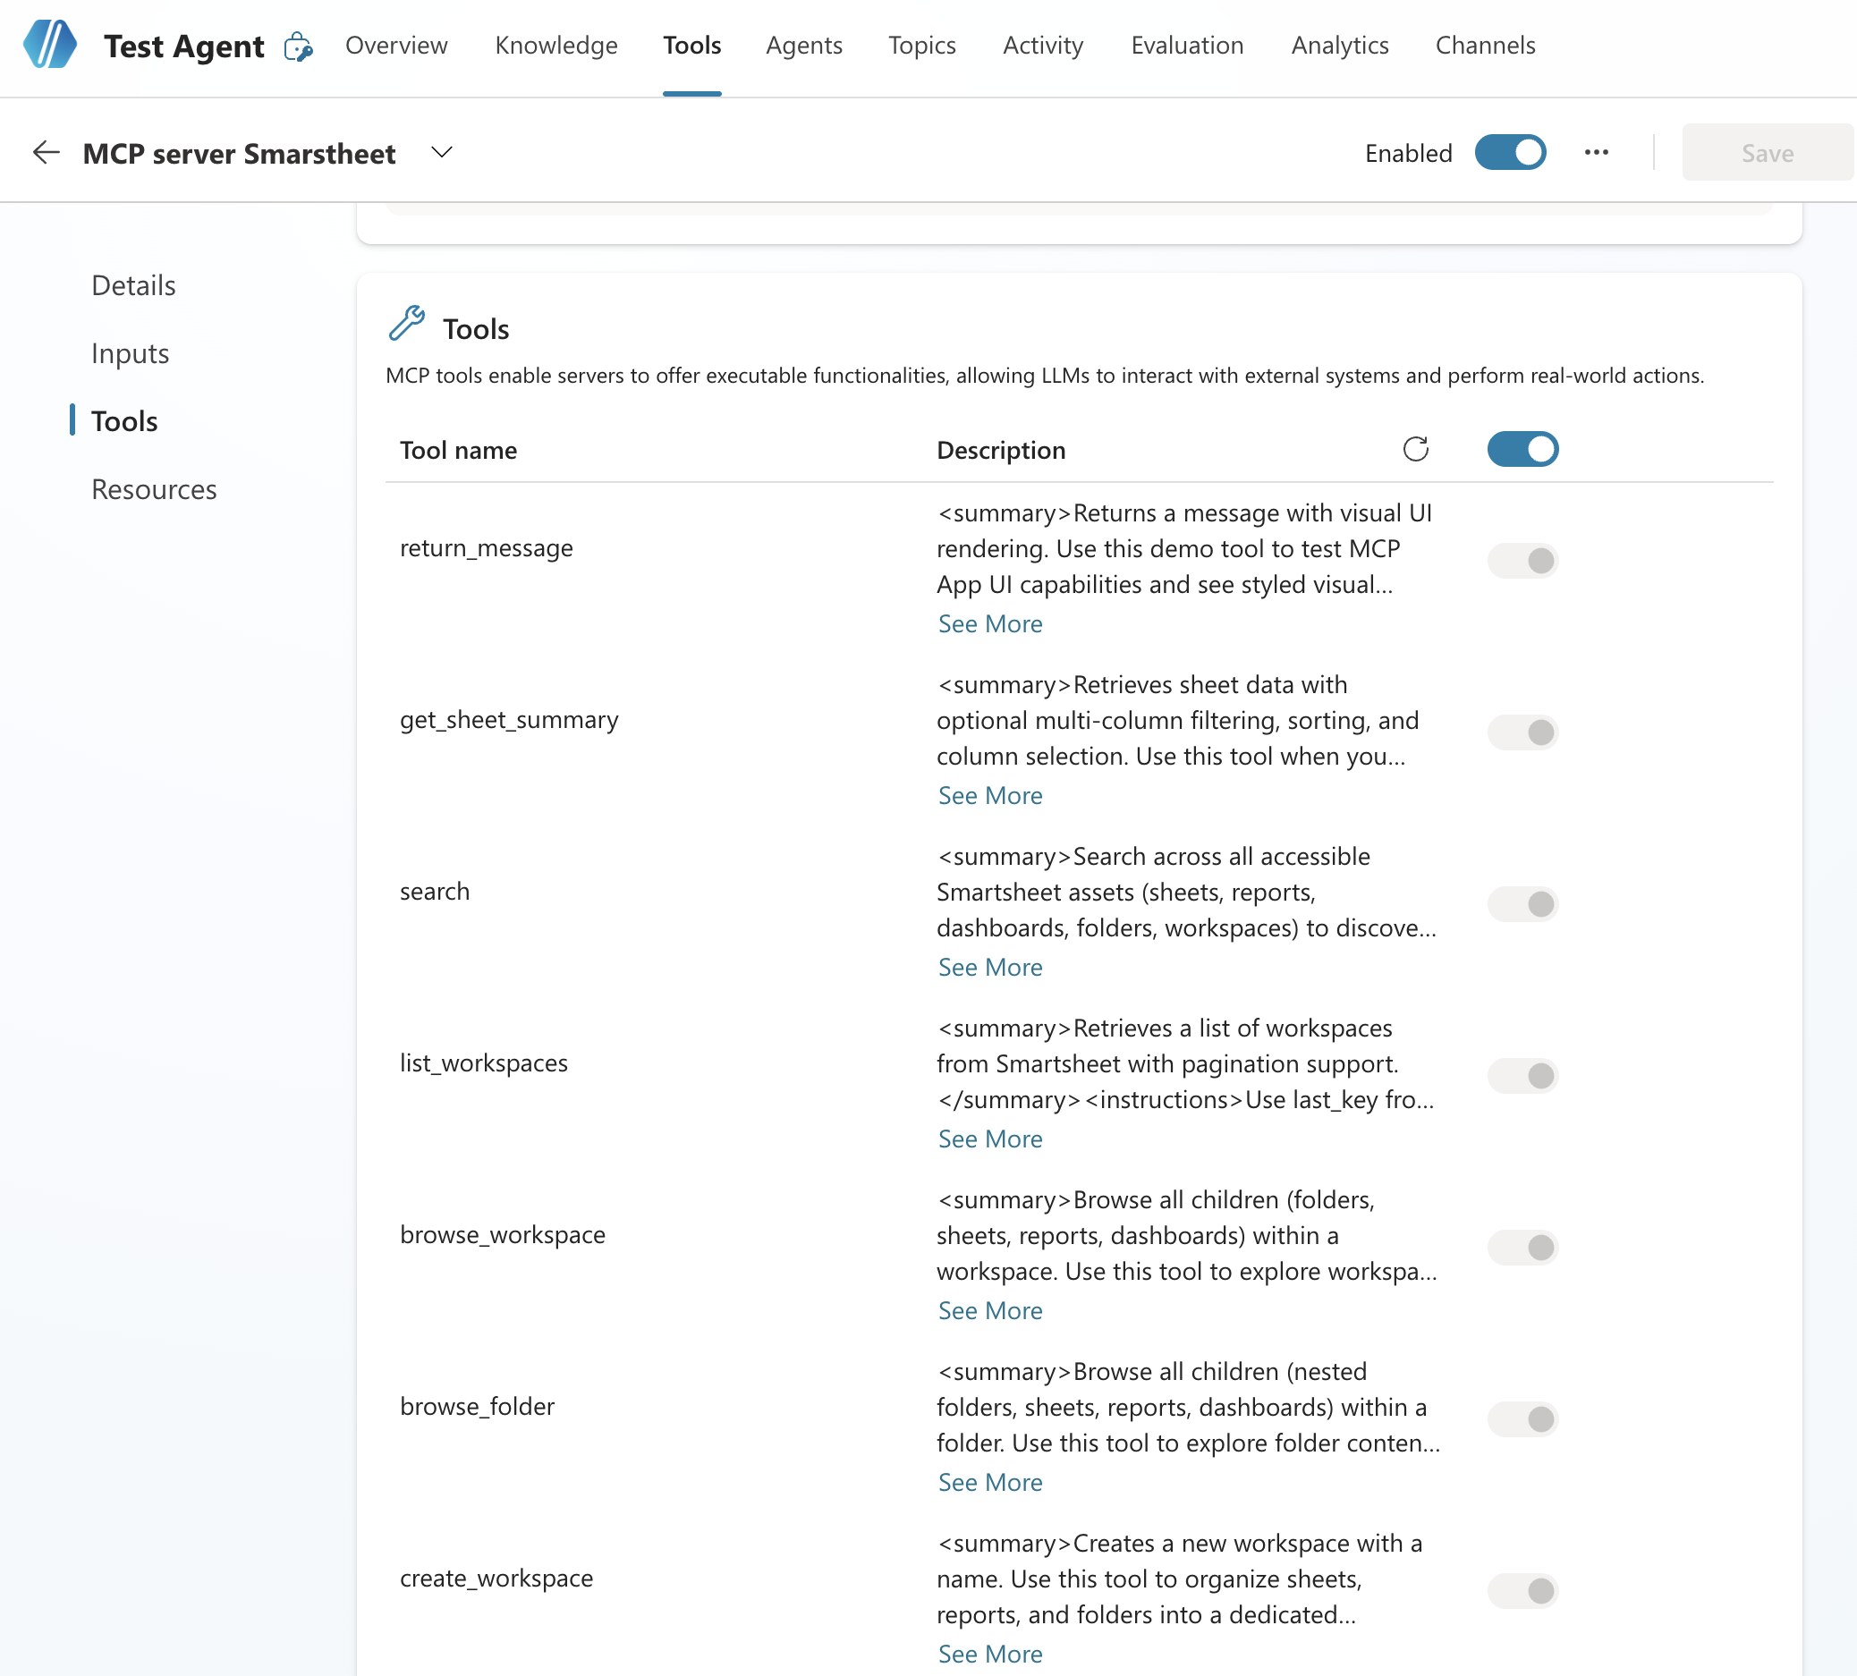Open the Topics tab

922,45
